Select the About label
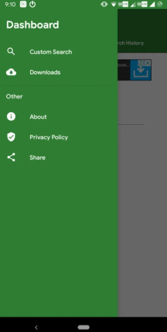 38,117
